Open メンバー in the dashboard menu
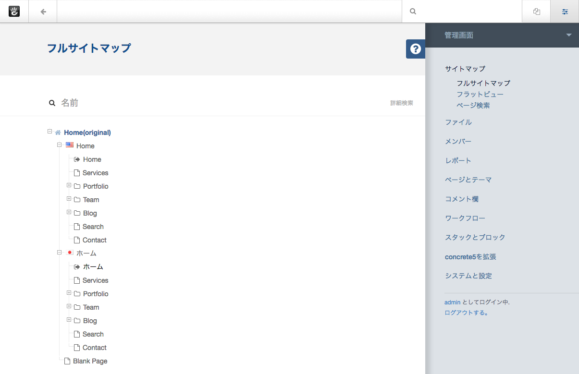The width and height of the screenshot is (579, 374). click(458, 141)
